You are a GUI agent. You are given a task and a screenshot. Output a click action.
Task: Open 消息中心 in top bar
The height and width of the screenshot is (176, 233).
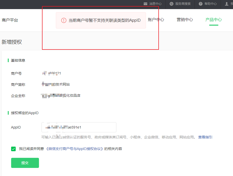click(x=155, y=4)
